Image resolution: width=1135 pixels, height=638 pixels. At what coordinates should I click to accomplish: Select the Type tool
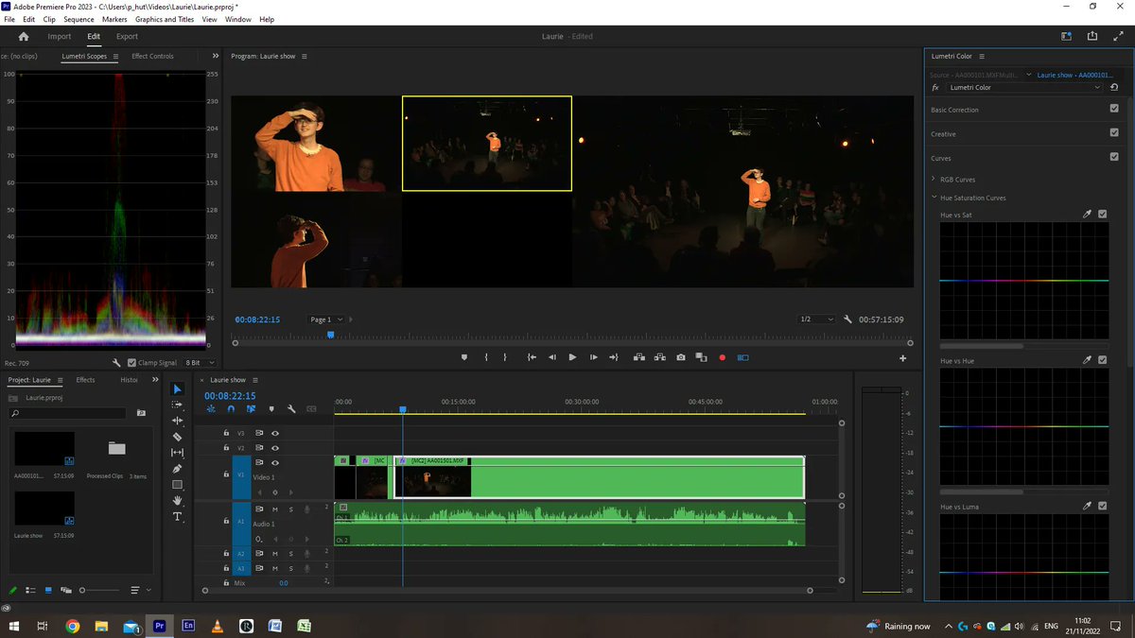tap(177, 517)
